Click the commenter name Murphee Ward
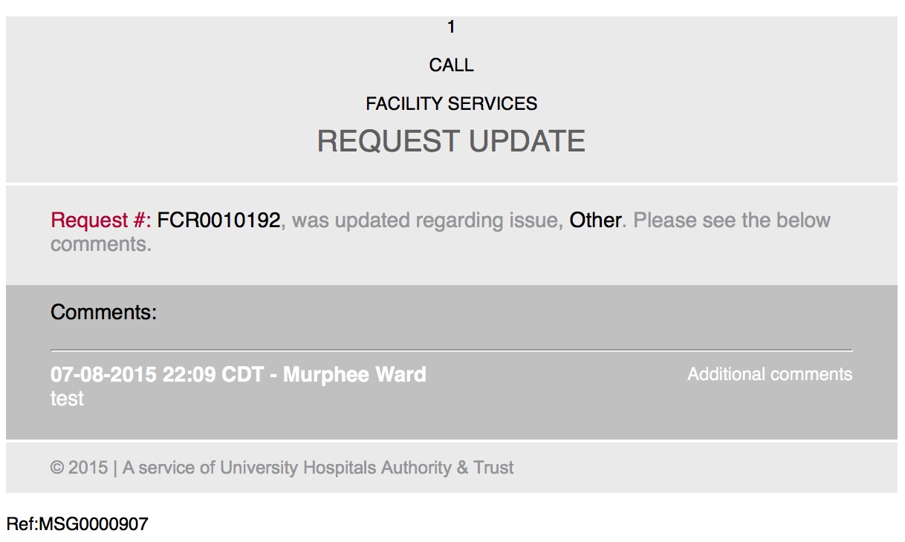Viewport: 905px width, 542px height. point(354,374)
